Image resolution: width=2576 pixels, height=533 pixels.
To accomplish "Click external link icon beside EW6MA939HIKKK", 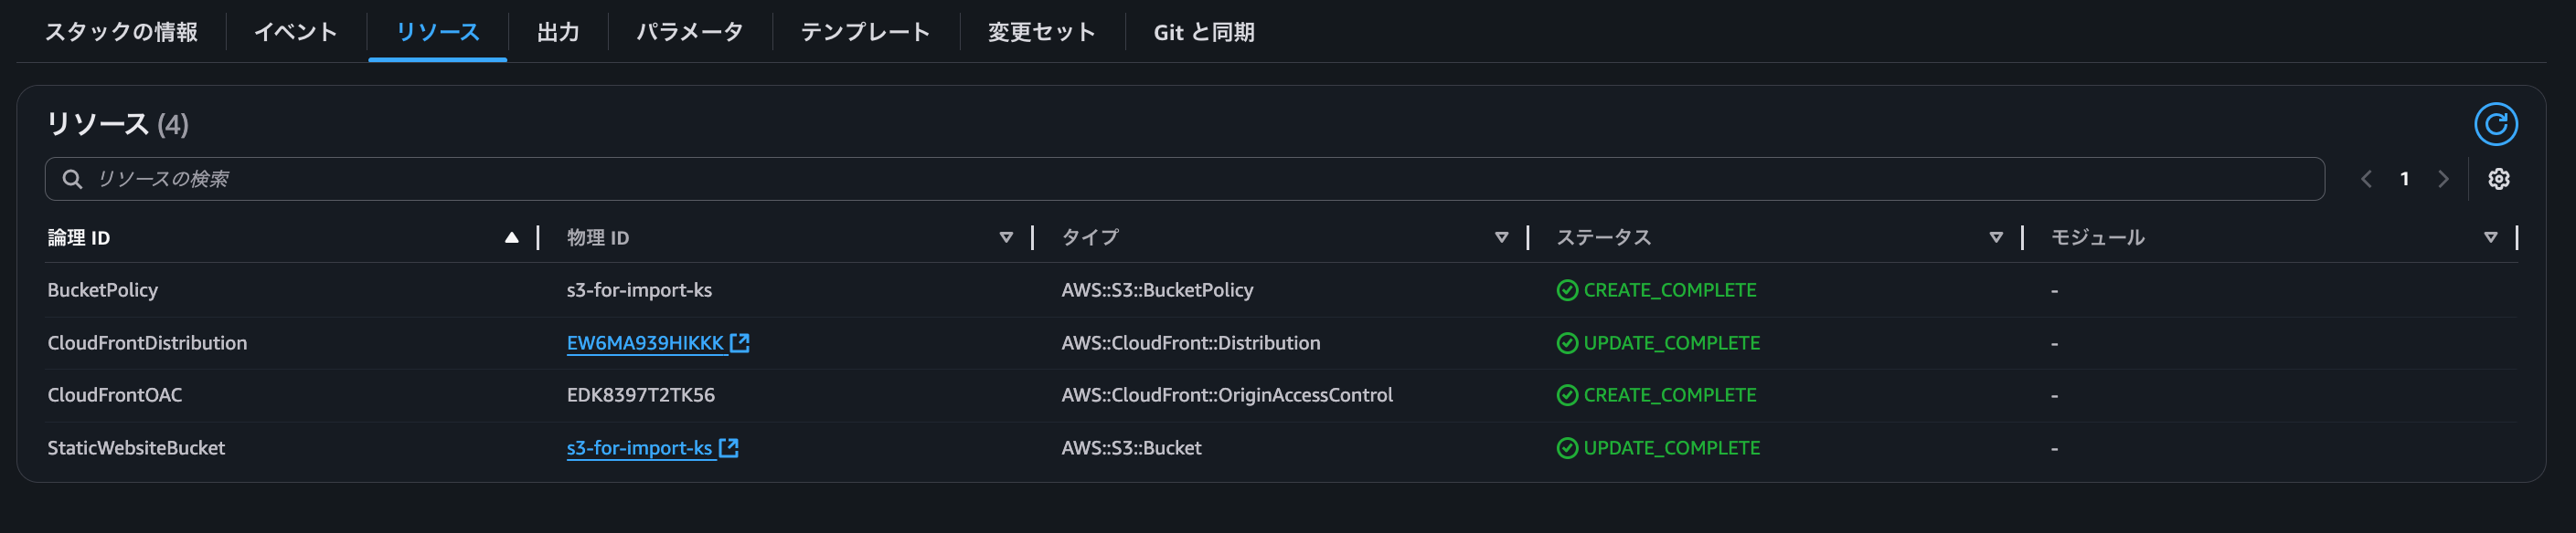I will (740, 343).
